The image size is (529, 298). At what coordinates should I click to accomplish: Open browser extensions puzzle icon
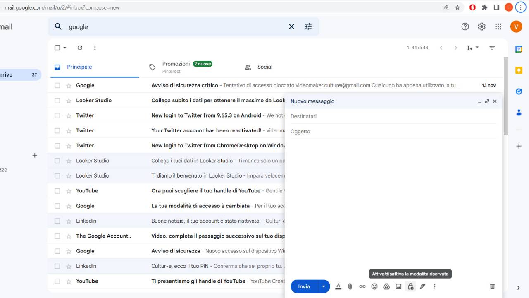(485, 7)
